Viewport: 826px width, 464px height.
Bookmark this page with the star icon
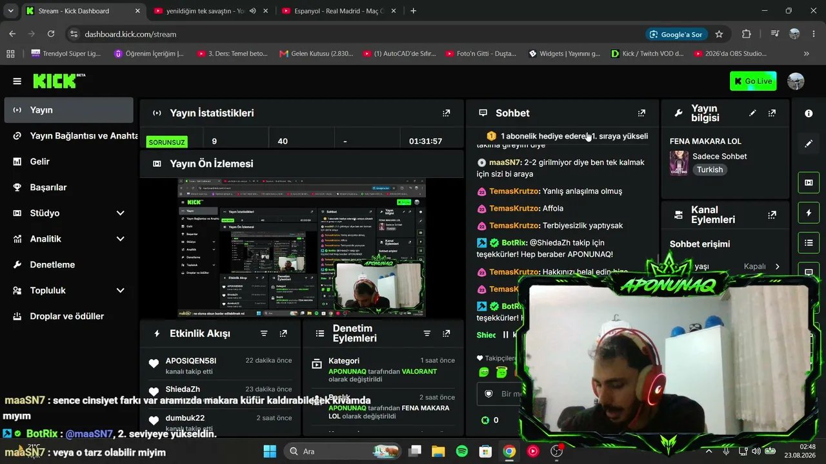click(719, 34)
